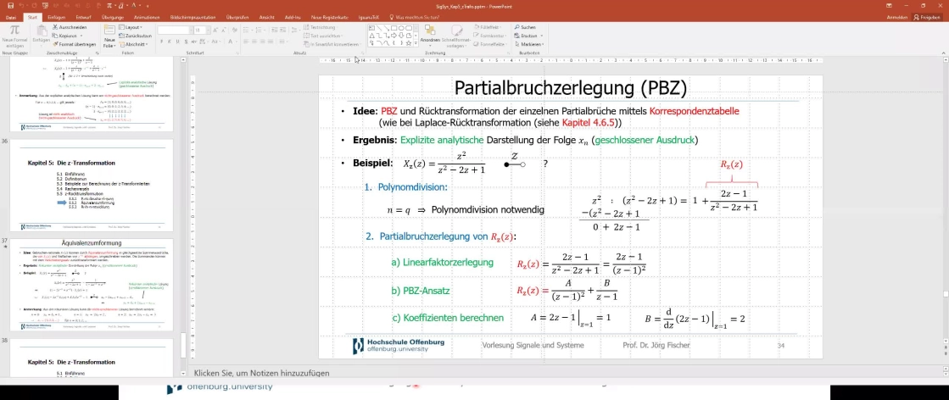Expand the Abschnitt dropdown
The width and height of the screenshot is (949, 400).
pyautogui.click(x=132, y=44)
